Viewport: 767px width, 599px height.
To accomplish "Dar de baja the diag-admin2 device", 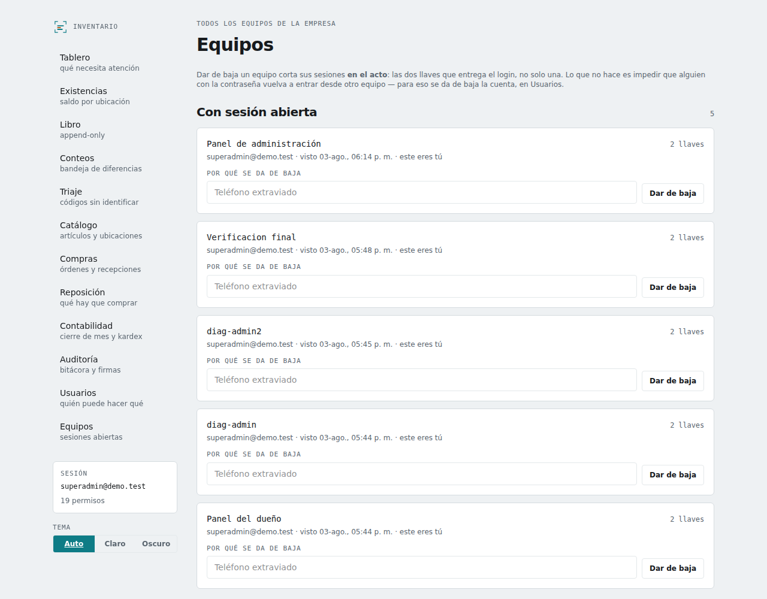I will tap(672, 381).
